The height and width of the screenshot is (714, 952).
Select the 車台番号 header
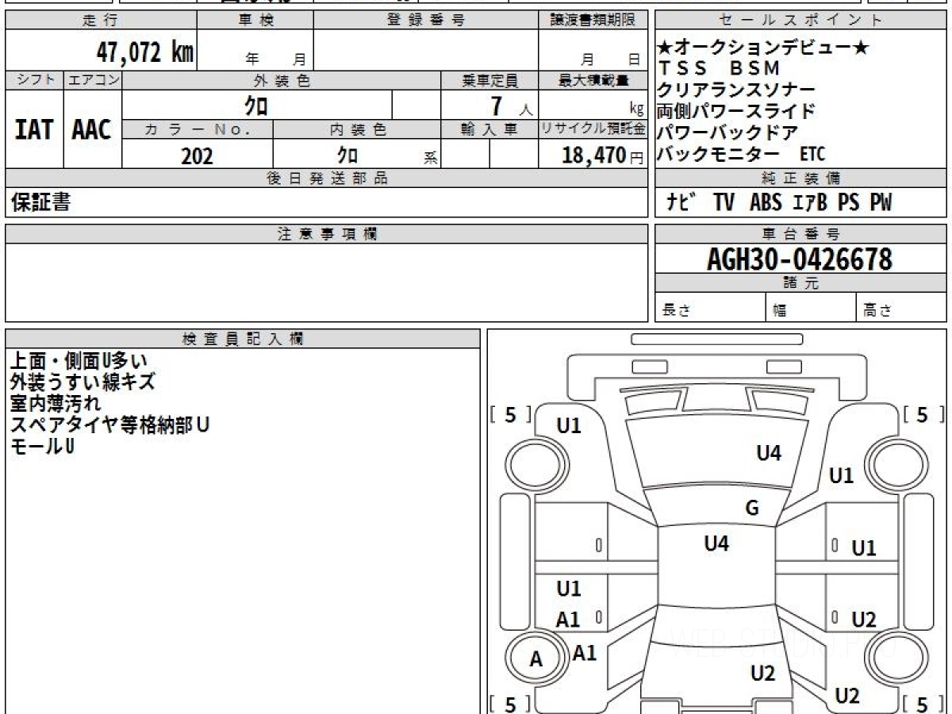[x=801, y=234]
